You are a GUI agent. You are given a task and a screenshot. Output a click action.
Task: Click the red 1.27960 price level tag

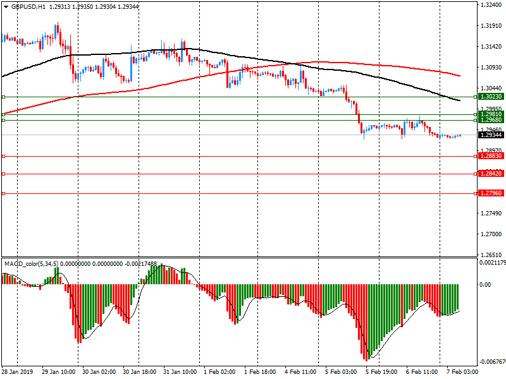click(x=491, y=194)
